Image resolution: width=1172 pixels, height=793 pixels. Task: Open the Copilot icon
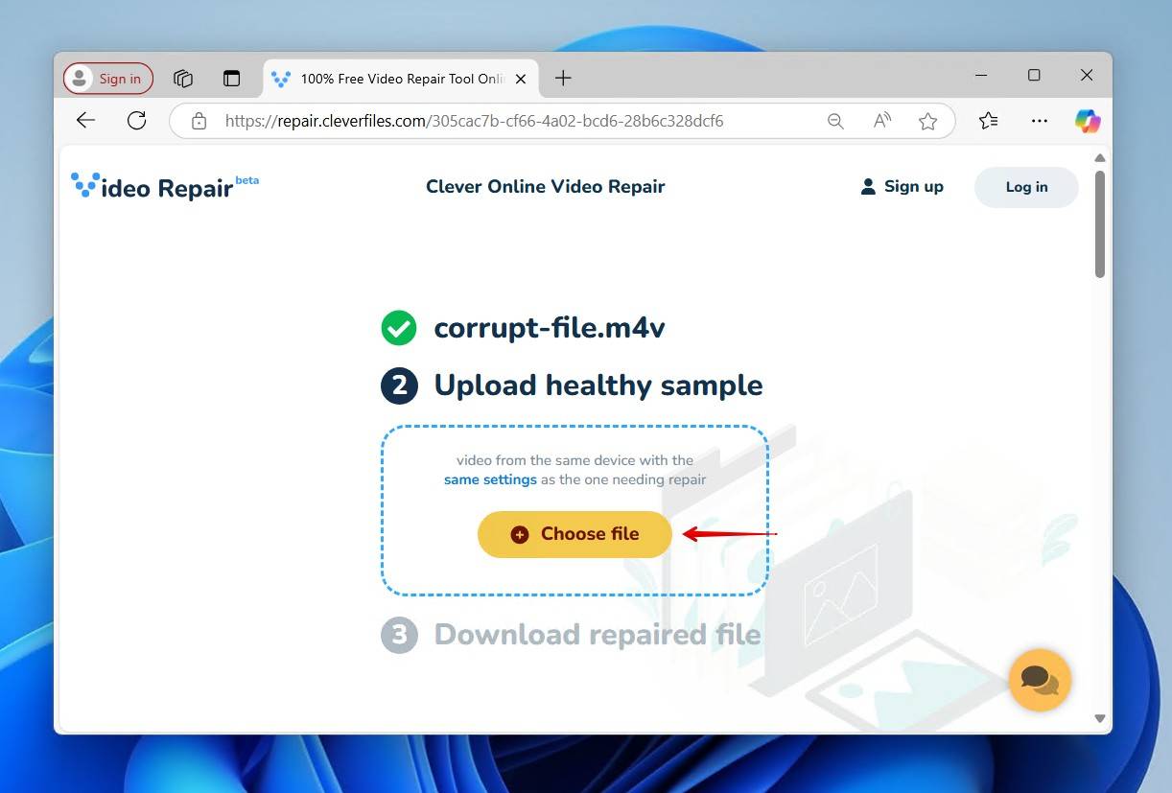point(1088,121)
